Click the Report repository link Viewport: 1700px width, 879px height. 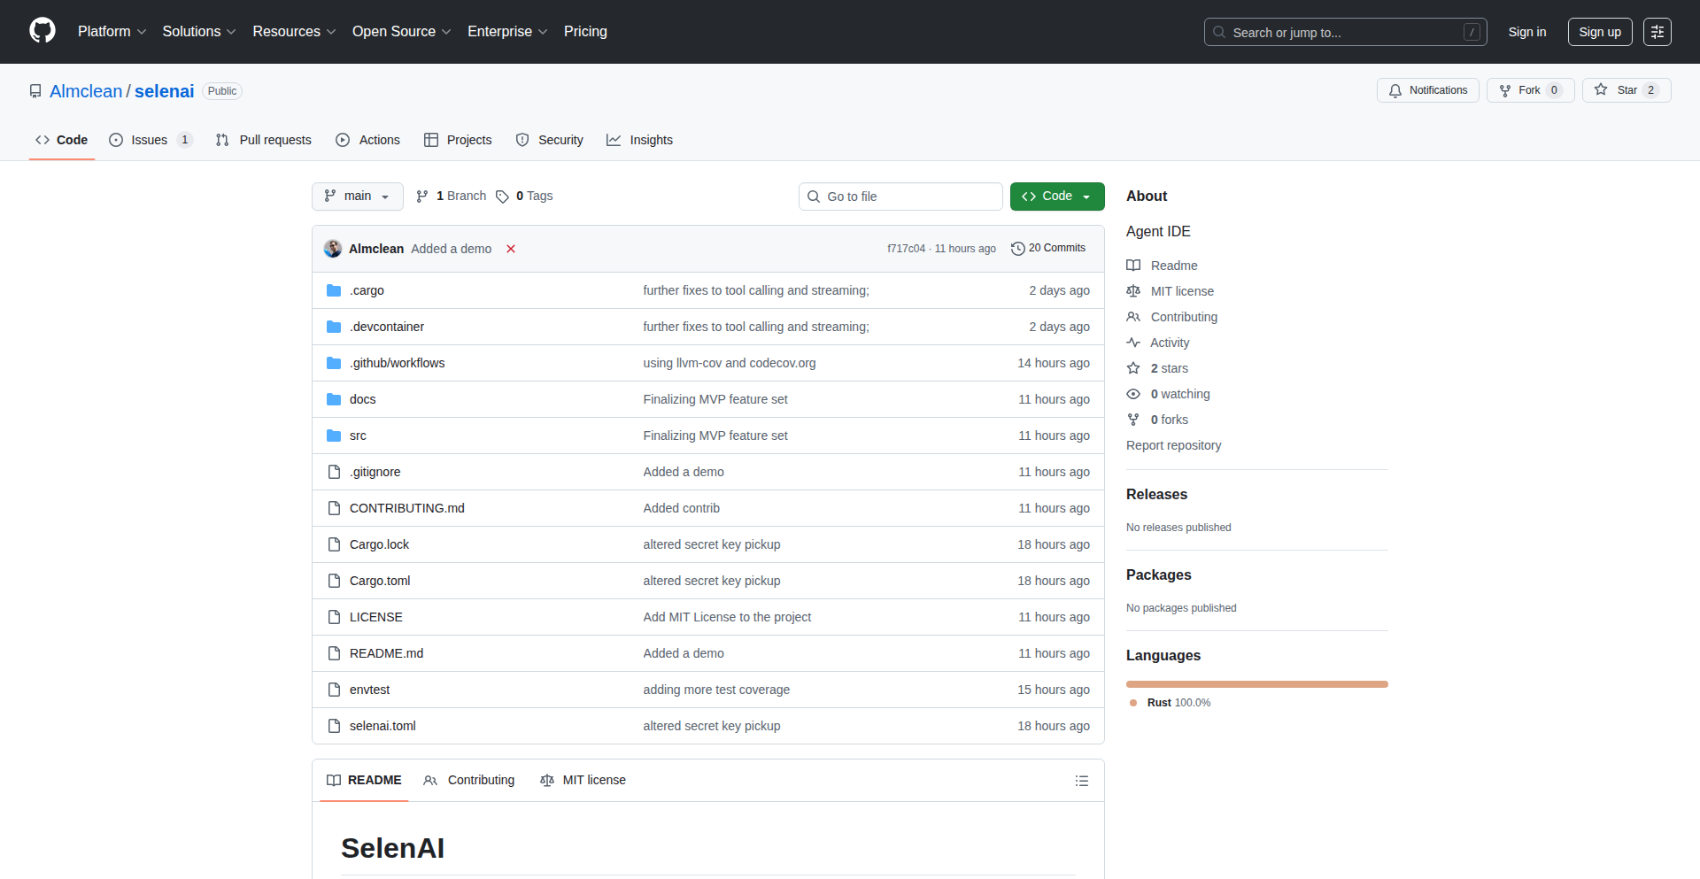pos(1173,445)
